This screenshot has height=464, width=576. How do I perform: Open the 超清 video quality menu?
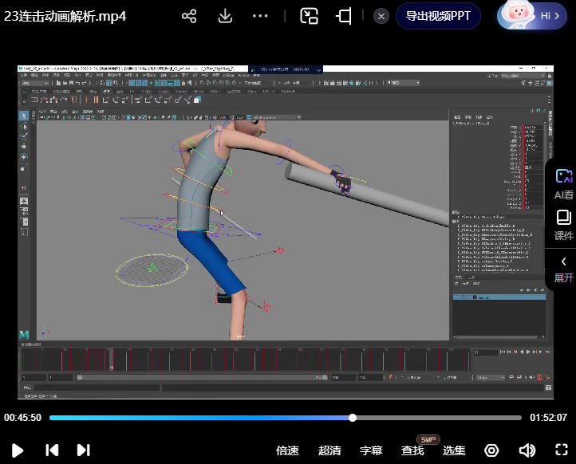point(329,450)
